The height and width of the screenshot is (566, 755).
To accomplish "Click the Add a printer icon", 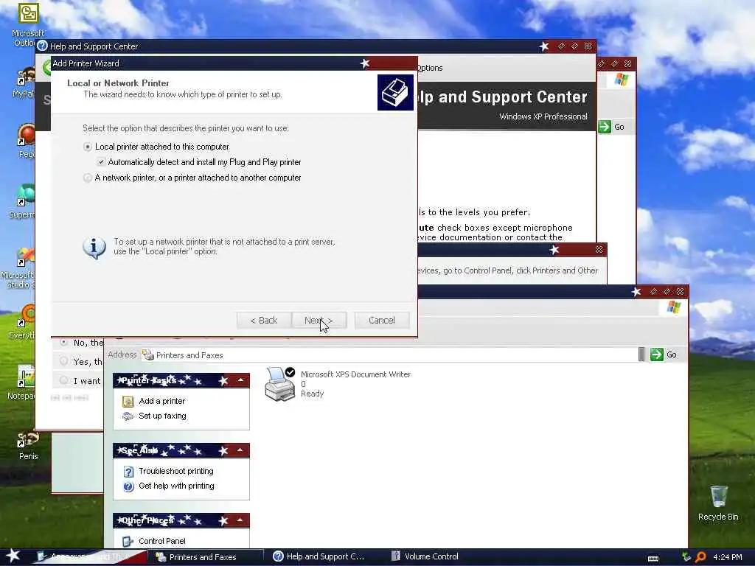I will tap(128, 401).
